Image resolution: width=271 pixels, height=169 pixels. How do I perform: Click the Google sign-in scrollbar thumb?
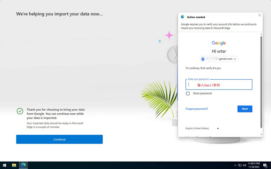(261, 82)
